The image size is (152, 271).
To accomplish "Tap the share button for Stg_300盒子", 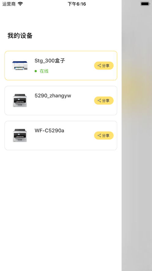I will [x=104, y=66].
